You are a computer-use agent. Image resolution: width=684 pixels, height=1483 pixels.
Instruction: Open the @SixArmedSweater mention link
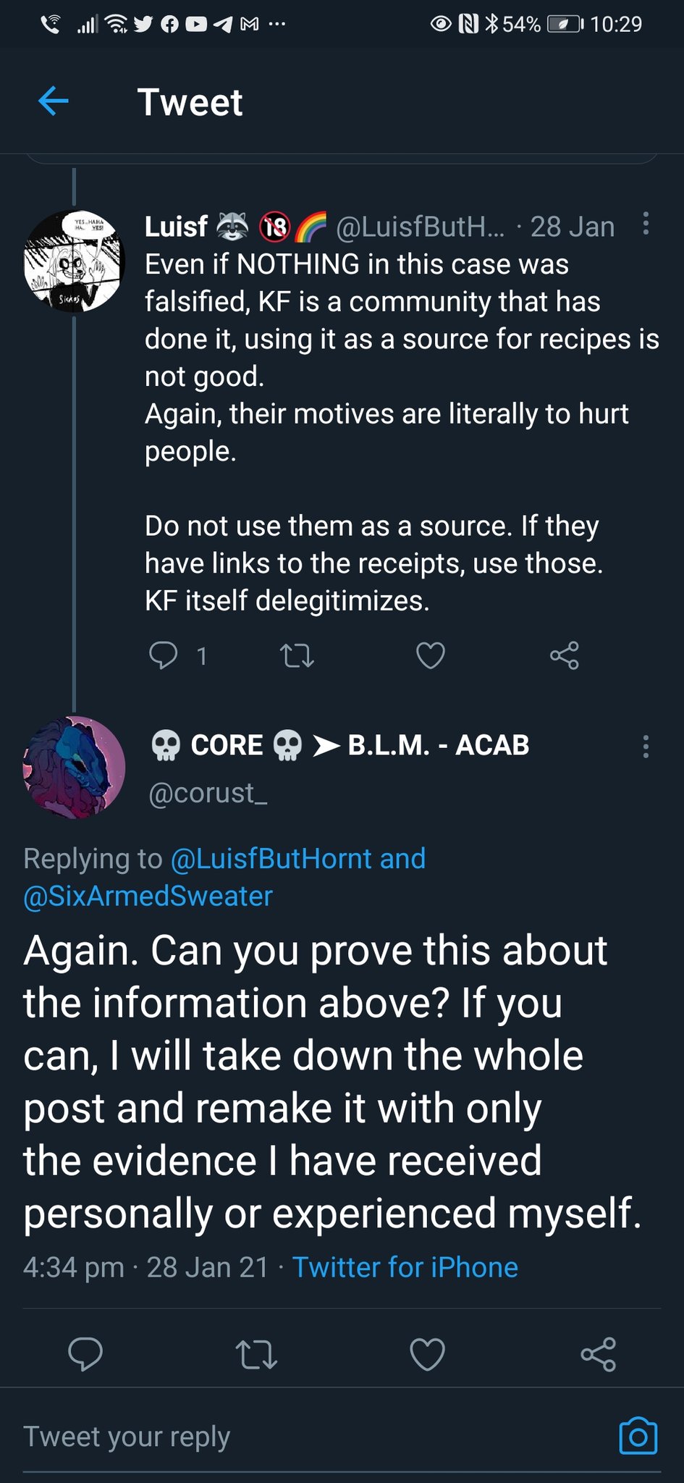click(148, 896)
